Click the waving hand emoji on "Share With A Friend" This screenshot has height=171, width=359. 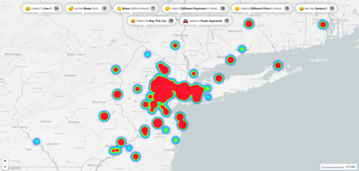[x=119, y=8]
